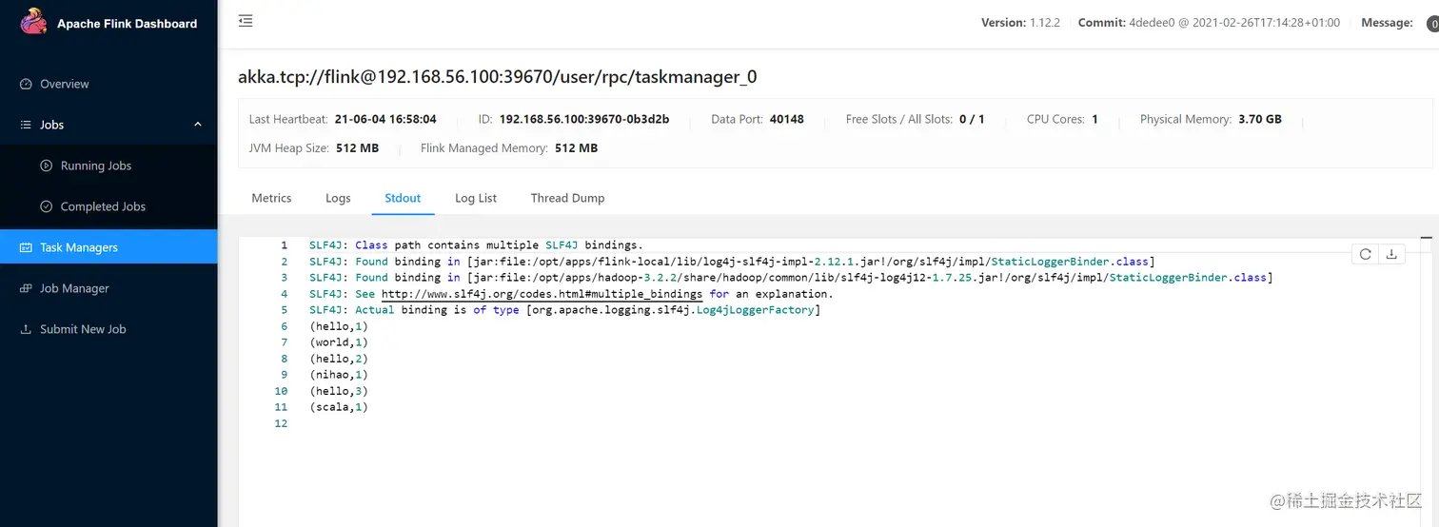
Task: Toggle the Jobs menu section
Action: click(108, 125)
